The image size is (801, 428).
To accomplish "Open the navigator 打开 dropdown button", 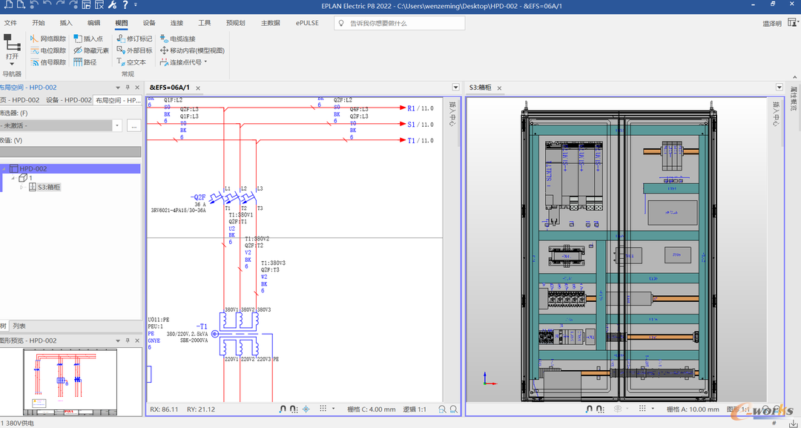I will click(x=12, y=50).
